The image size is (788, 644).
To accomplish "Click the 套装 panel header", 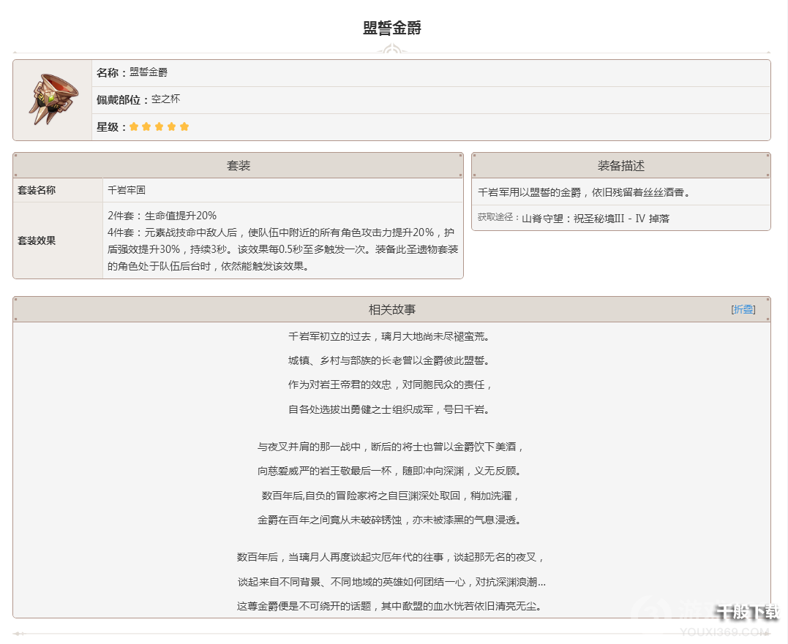I will click(x=238, y=166).
